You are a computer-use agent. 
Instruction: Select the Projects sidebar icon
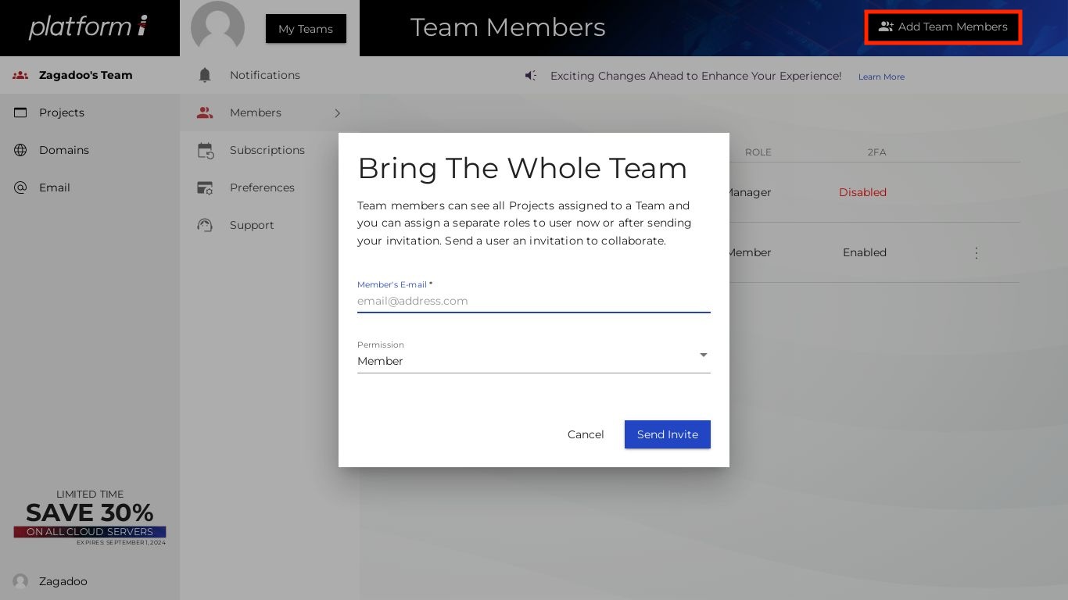point(20,112)
